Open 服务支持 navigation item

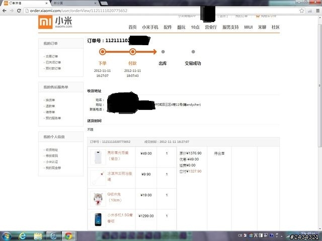[x=230, y=27]
